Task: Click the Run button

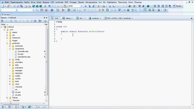Action: pos(80,18)
